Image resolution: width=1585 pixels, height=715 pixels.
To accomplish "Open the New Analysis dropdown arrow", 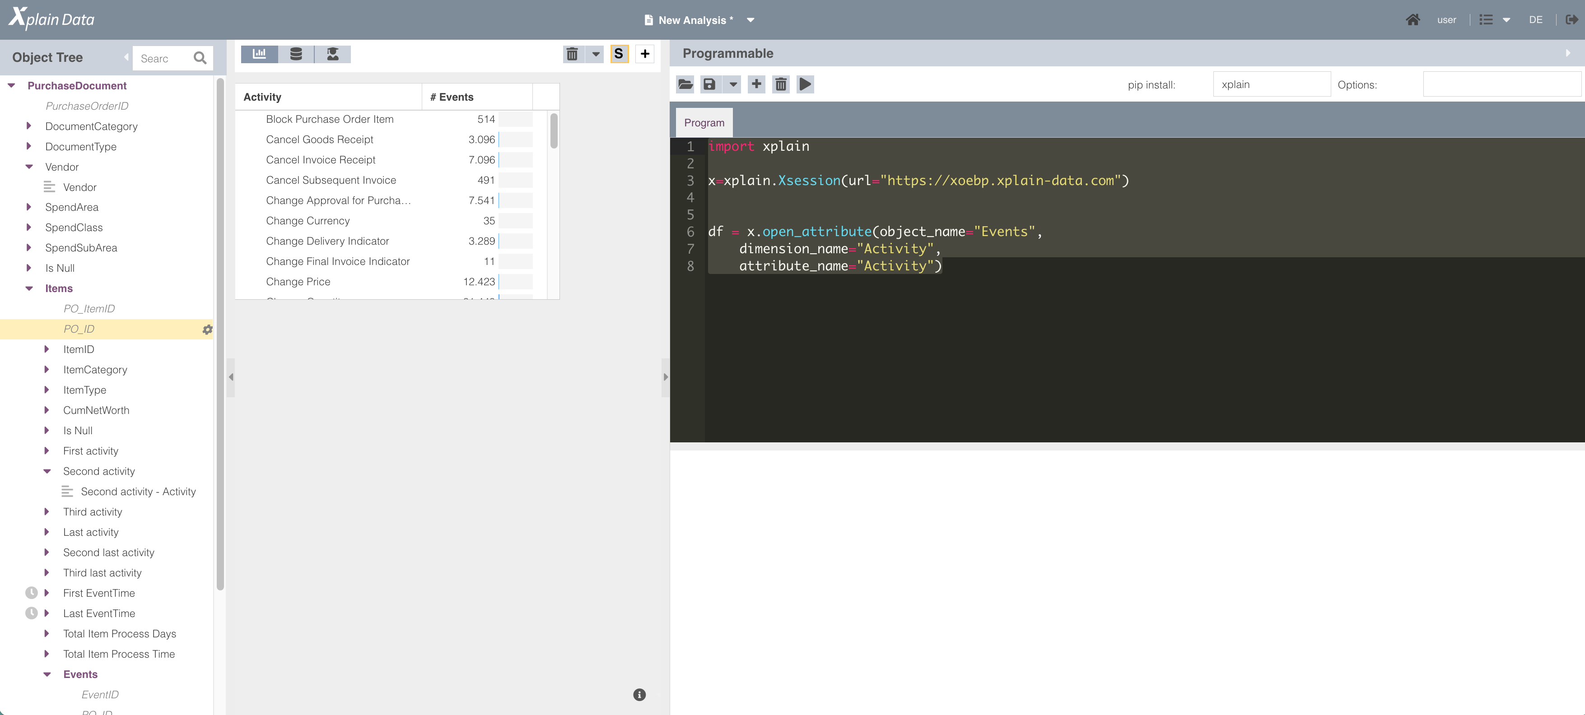I will tap(751, 20).
